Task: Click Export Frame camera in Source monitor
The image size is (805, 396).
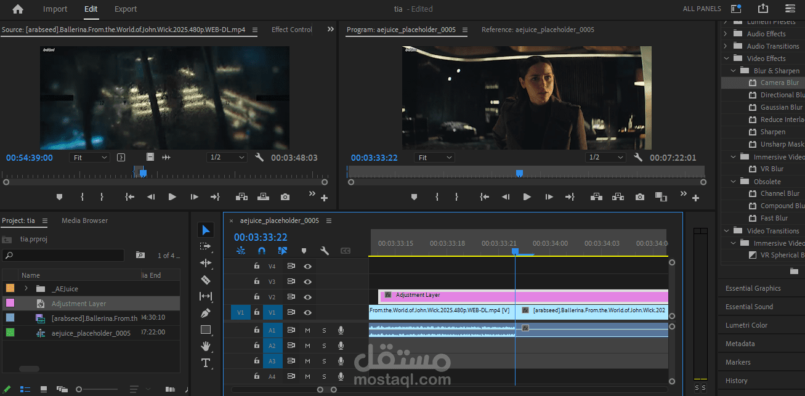Action: coord(285,197)
